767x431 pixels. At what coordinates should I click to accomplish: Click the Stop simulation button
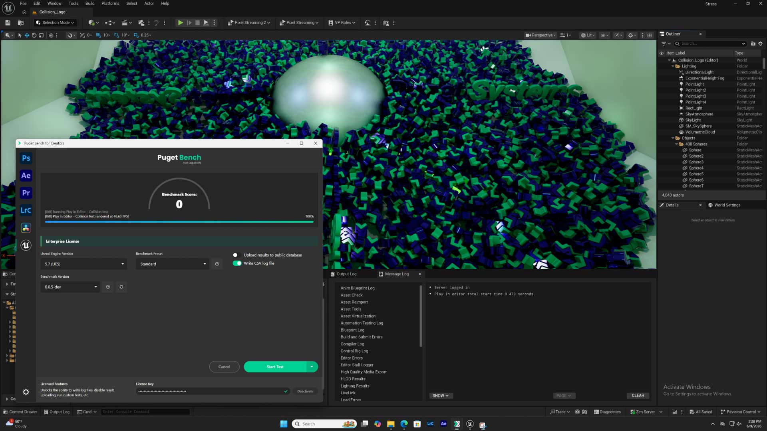pos(197,23)
